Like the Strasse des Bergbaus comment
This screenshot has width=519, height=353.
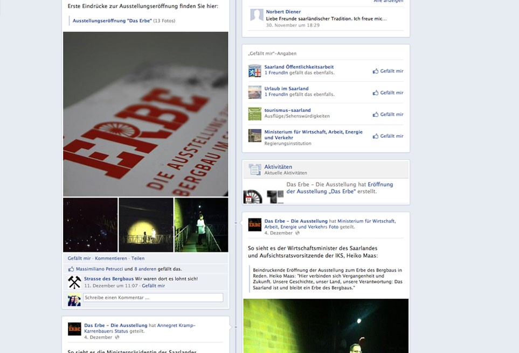tap(153, 286)
